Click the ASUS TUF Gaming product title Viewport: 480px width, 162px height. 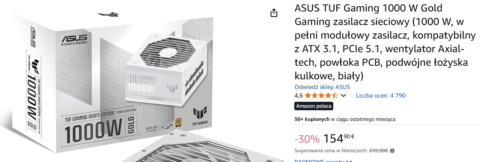coord(385,42)
